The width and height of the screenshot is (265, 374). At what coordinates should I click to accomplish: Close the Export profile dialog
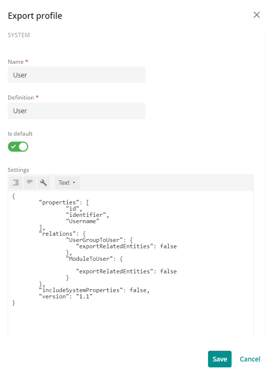pos(257,15)
